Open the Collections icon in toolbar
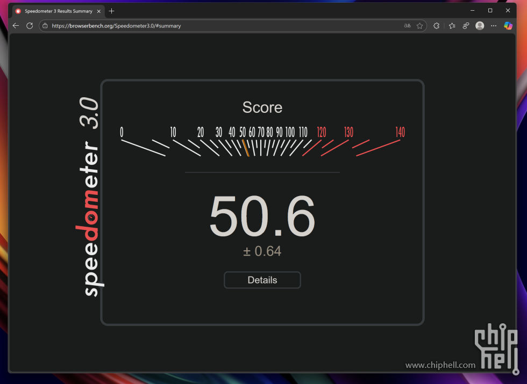The width and height of the screenshot is (527, 384). (466, 26)
